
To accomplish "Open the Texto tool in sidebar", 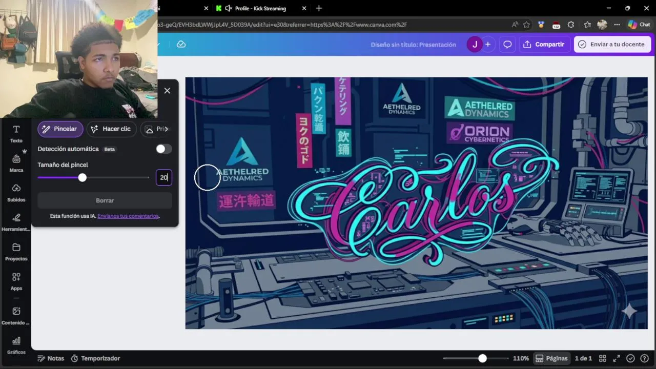I will [x=16, y=134].
